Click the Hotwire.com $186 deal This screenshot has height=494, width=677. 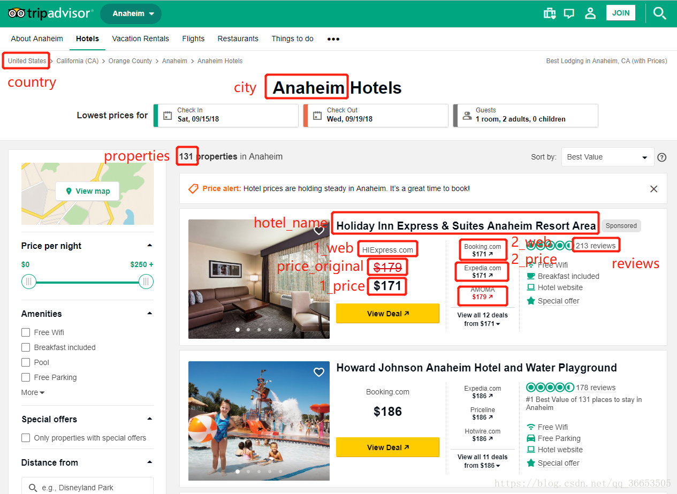[483, 435]
